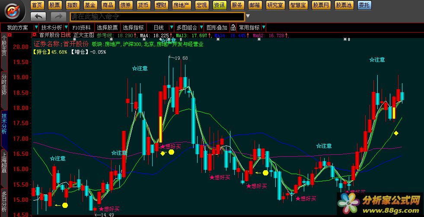Expand the 技术分析 toolbar dropdown arrow

coord(66,27)
